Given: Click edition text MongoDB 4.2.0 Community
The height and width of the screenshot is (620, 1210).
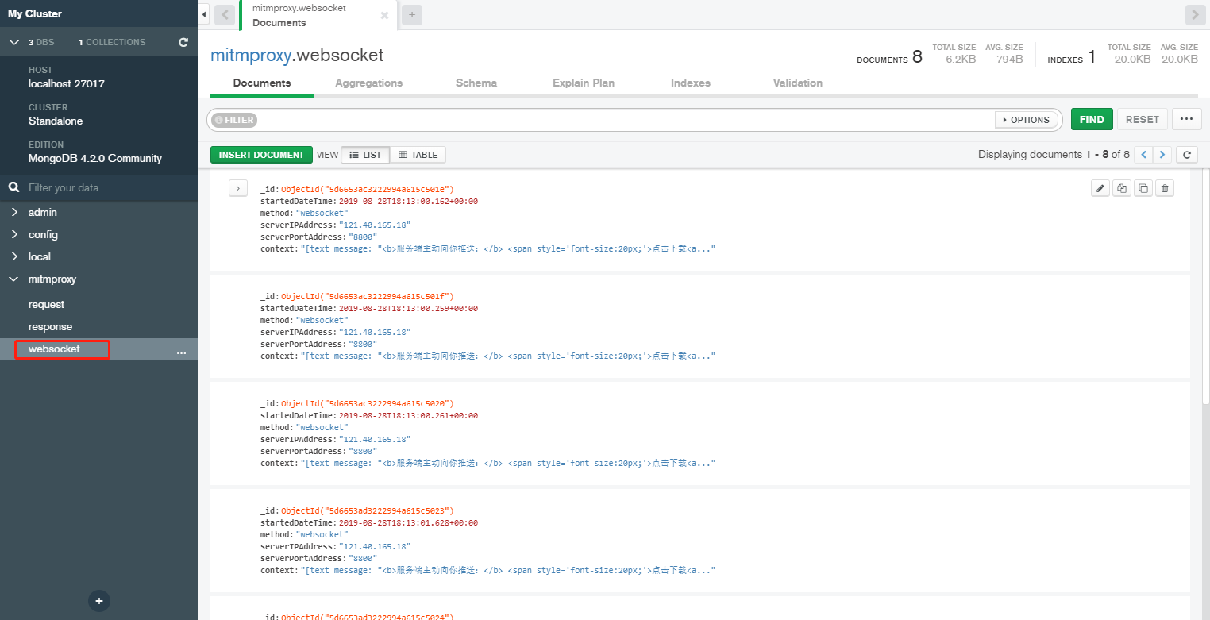Looking at the screenshot, I should [x=95, y=159].
